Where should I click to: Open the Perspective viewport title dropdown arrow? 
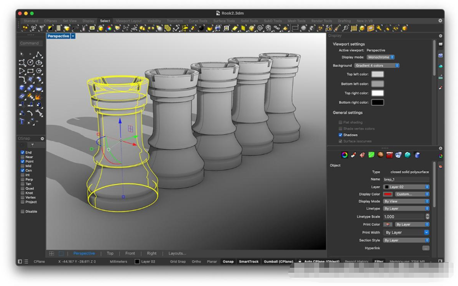(x=73, y=36)
